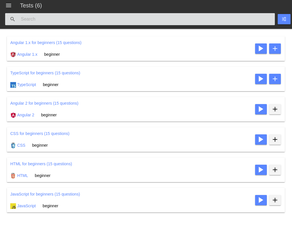Add JavaScript for beginners test
This screenshot has width=292, height=227.
[x=275, y=200]
